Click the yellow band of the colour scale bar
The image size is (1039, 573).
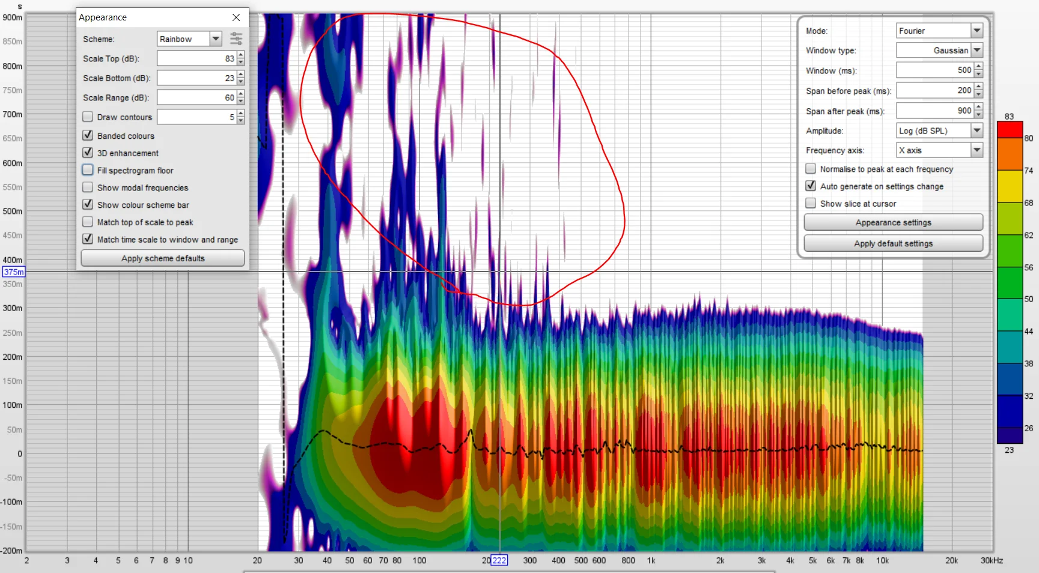point(1010,186)
